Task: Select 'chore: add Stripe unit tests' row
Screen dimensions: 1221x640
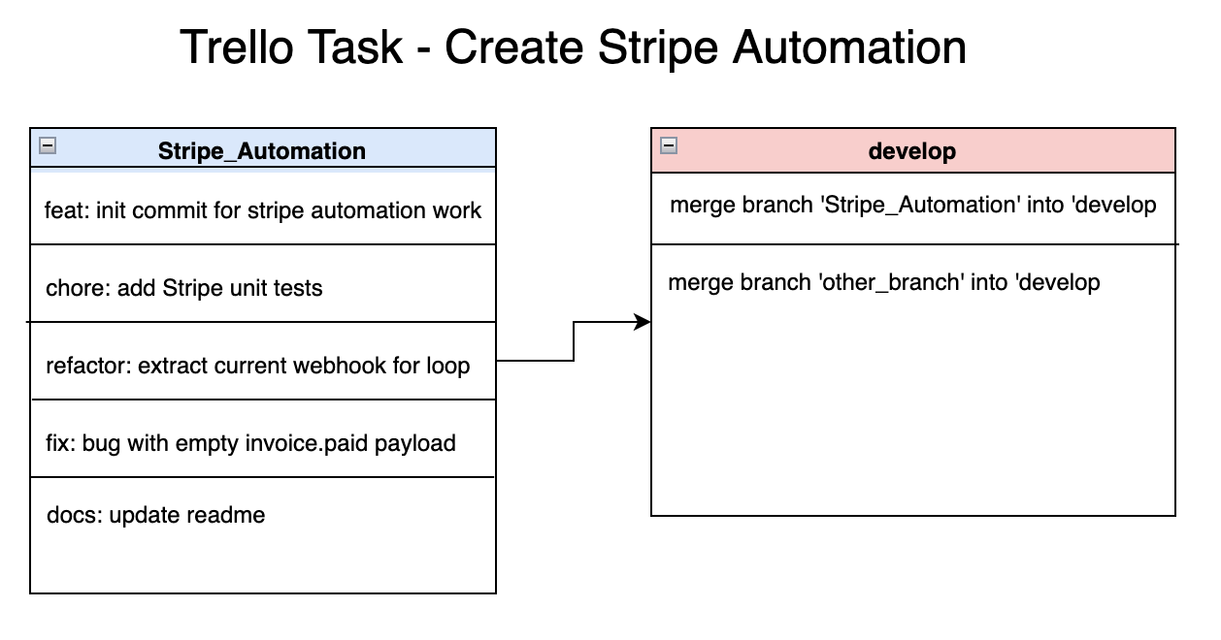Action: [263, 283]
